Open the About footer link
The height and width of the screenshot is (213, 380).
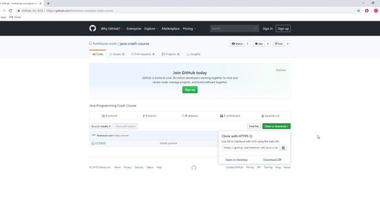click(287, 167)
